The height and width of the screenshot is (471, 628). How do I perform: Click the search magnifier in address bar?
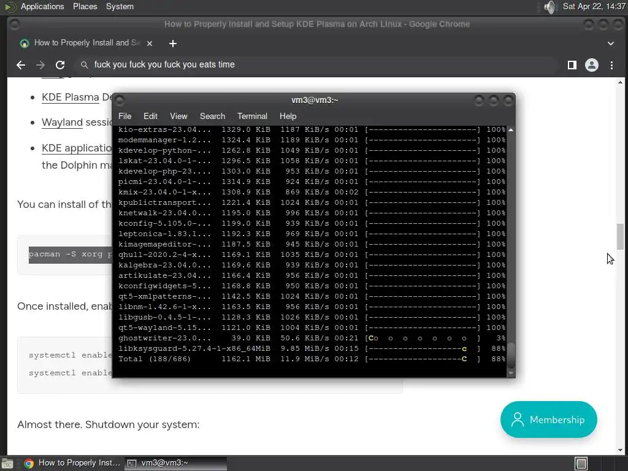pyautogui.click(x=84, y=65)
